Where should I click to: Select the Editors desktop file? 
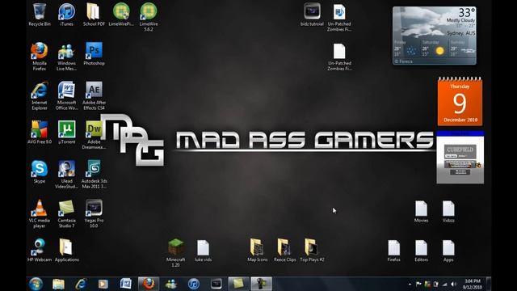(421, 250)
